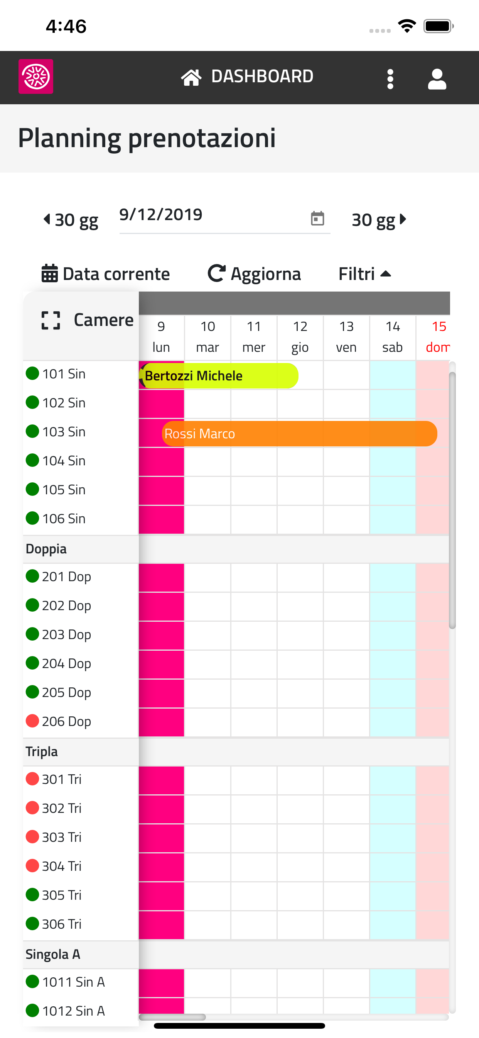
Task: Open the date picker calendar icon
Action: pyautogui.click(x=317, y=219)
